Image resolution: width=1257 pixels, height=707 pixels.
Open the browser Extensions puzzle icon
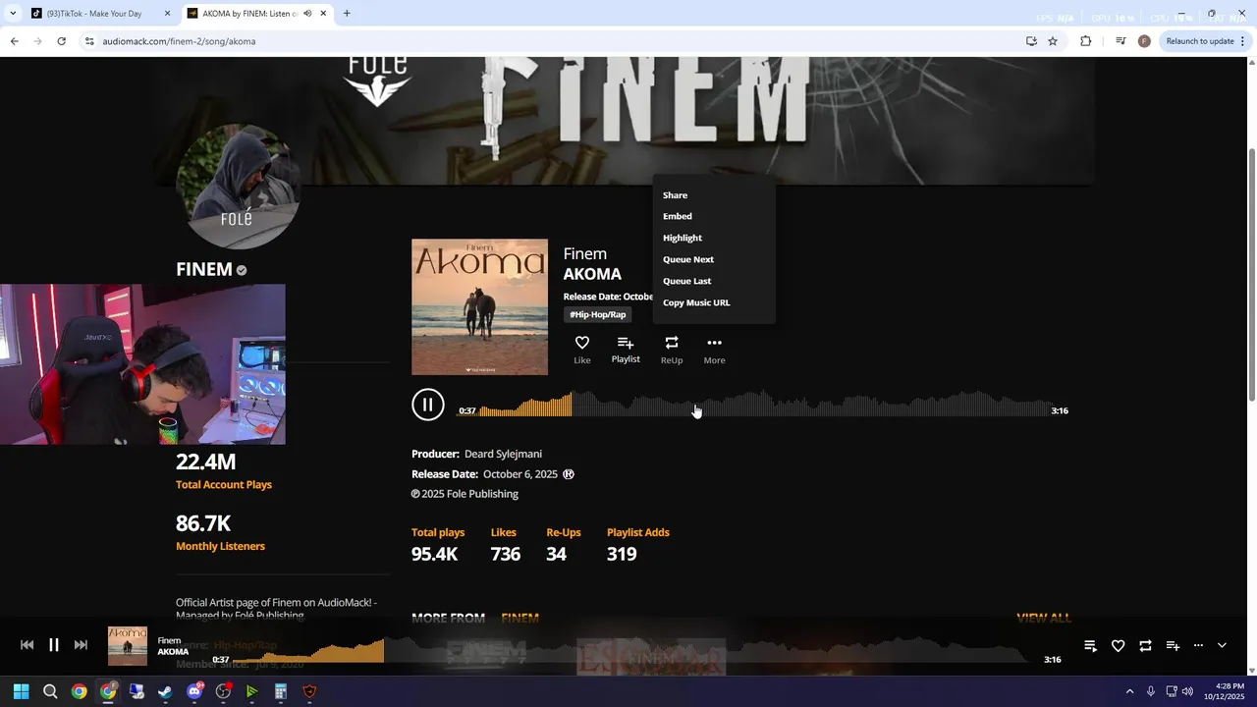[x=1085, y=41]
